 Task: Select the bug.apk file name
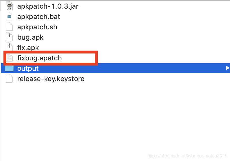(x=30, y=37)
